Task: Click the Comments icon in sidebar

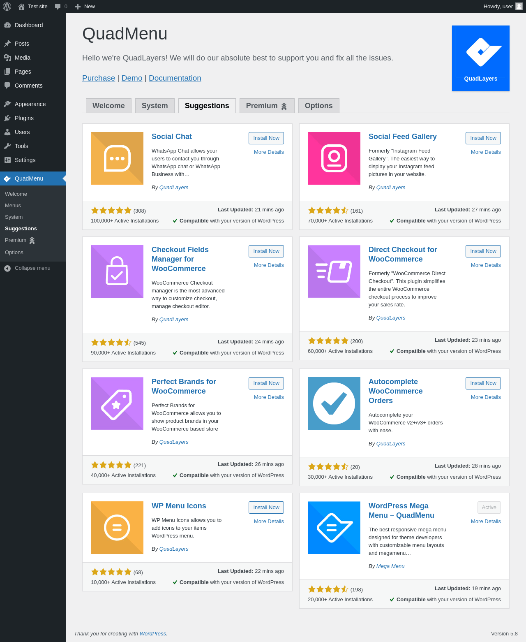Action: click(7, 86)
